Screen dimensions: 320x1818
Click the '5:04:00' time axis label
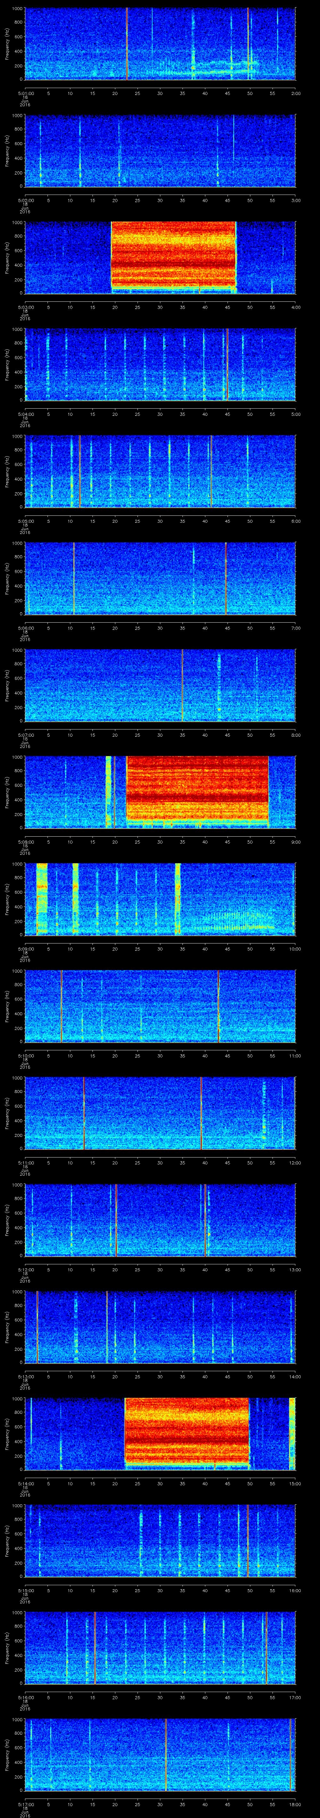pos(25,414)
